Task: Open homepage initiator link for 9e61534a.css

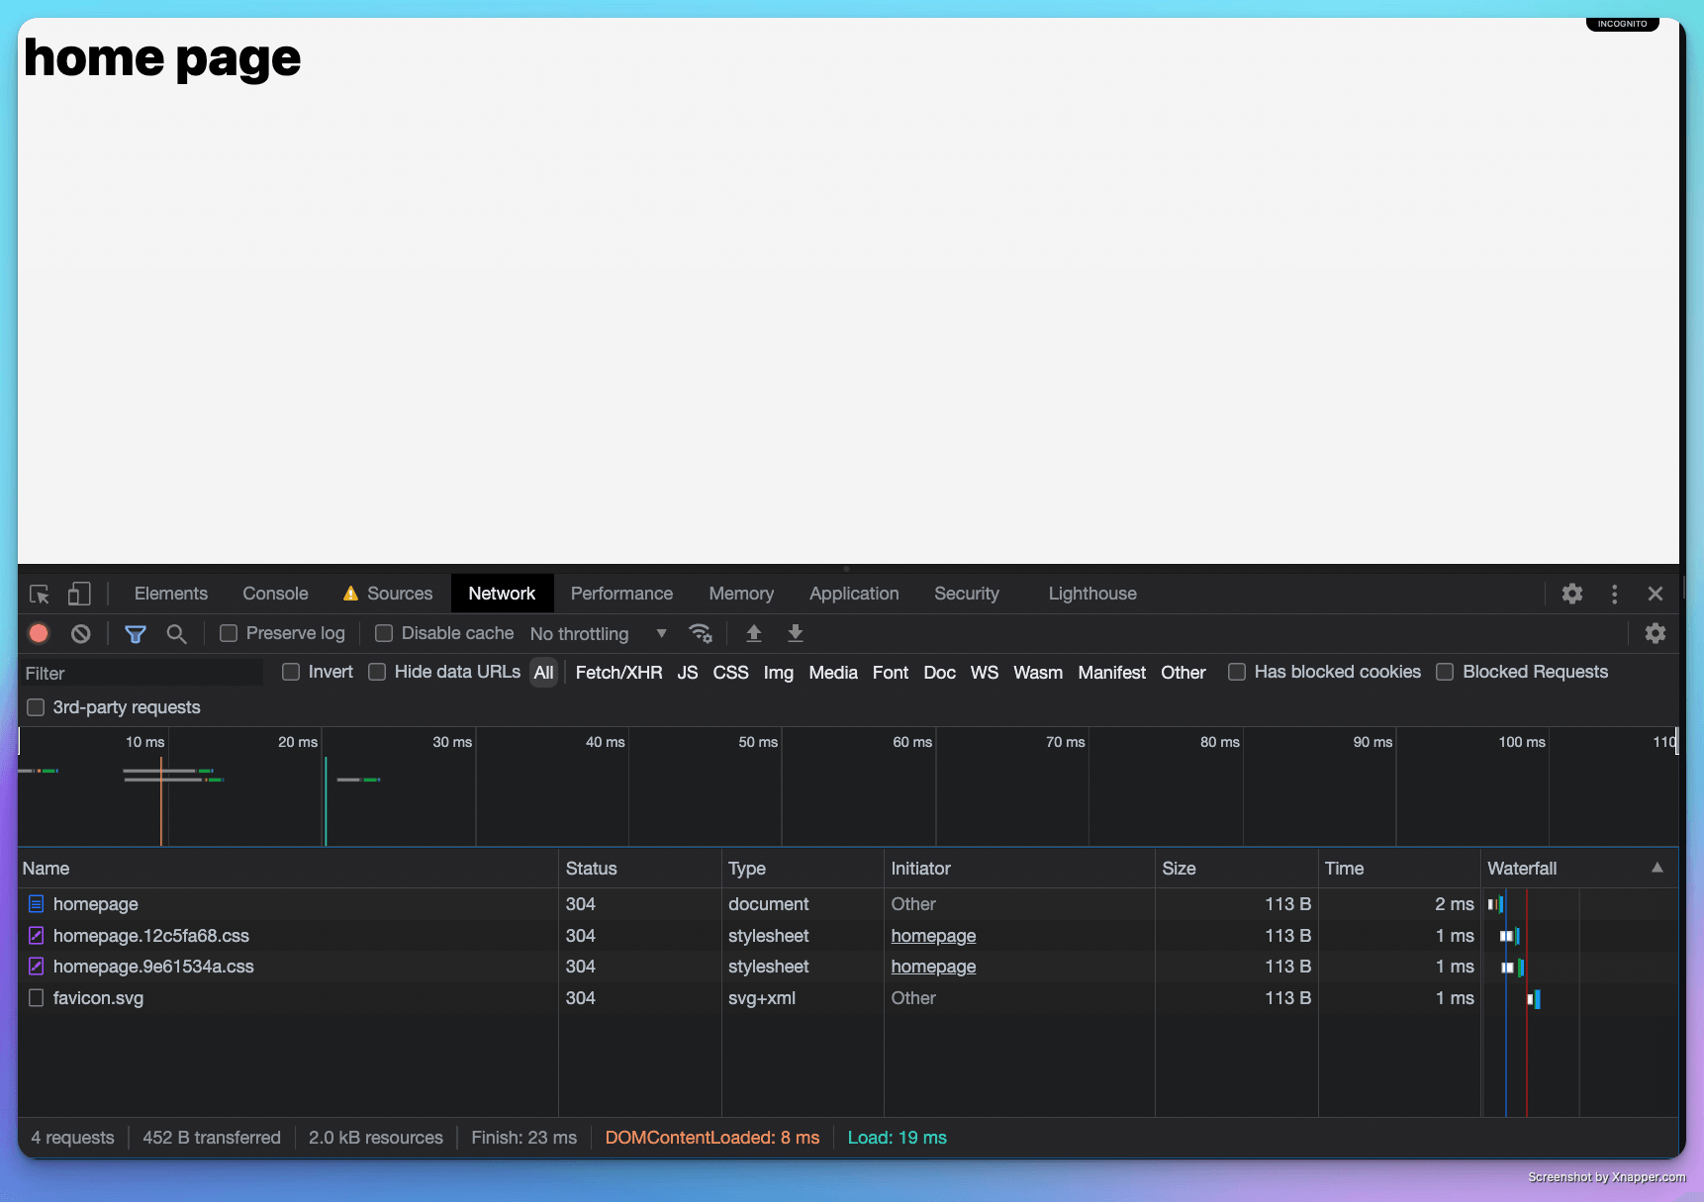Action: [x=933, y=967]
